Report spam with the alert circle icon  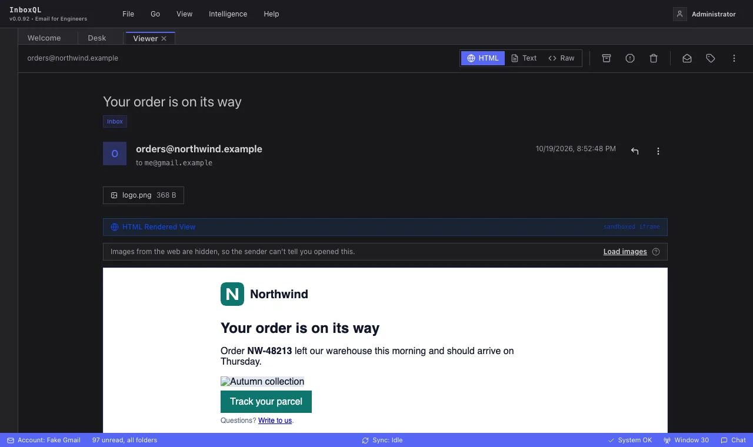pyautogui.click(x=630, y=58)
